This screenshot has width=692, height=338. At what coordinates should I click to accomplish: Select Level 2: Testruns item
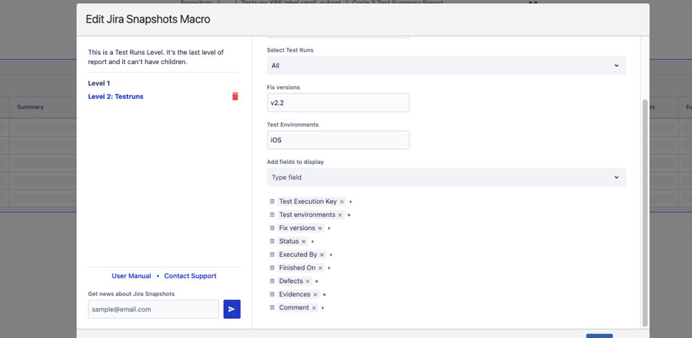[x=116, y=96]
